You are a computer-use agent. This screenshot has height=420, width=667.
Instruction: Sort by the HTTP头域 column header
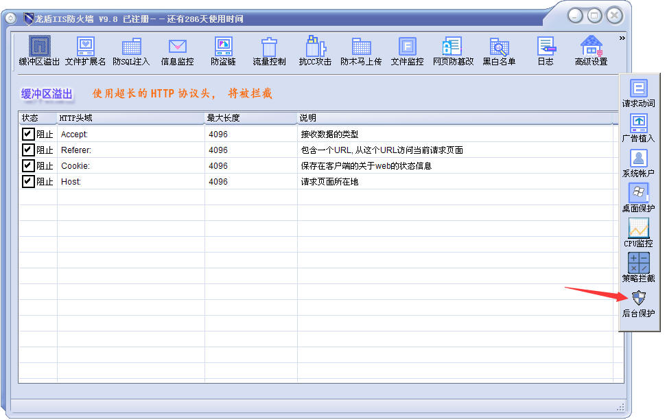pos(130,118)
